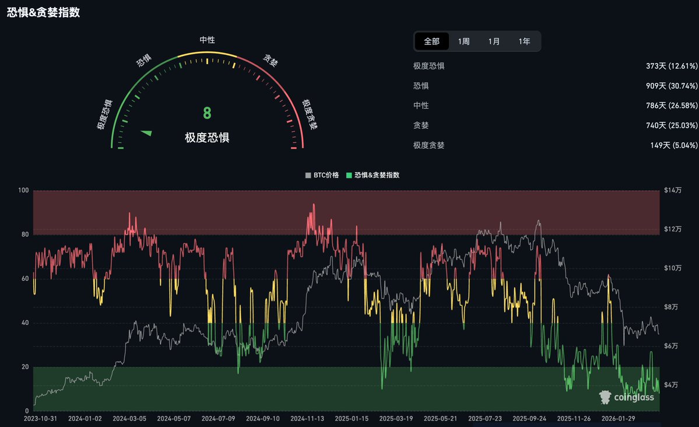Click the 149天 (5.04%) value
The image size is (699, 427).
(x=673, y=145)
